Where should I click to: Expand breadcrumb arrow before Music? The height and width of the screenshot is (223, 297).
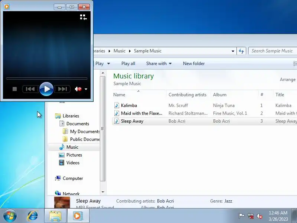(x=109, y=51)
